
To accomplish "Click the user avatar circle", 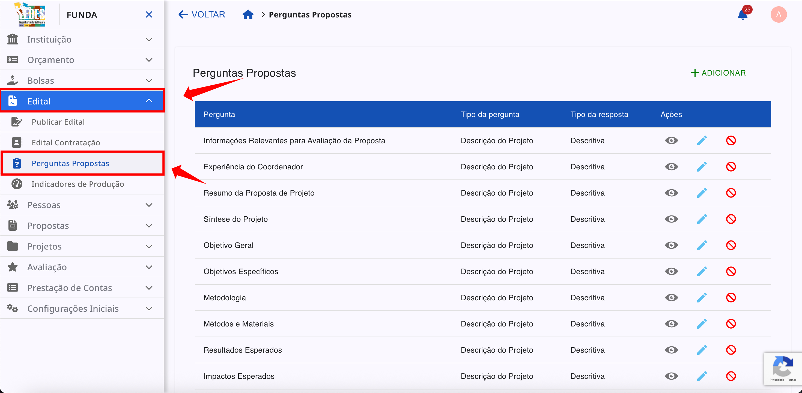I will pos(778,14).
